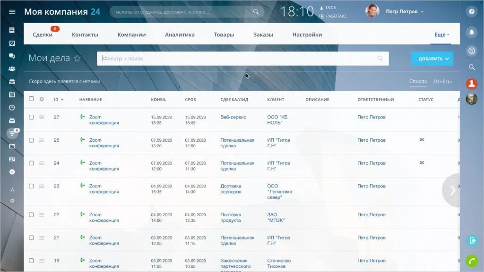Select checkbox for row ID 27
The width and height of the screenshot is (484, 272).
coord(31,117)
